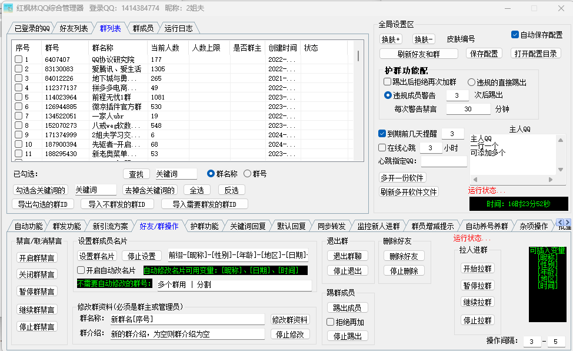Click the 开始拉群 button
The width and height of the screenshot is (573, 351).
tap(478, 269)
